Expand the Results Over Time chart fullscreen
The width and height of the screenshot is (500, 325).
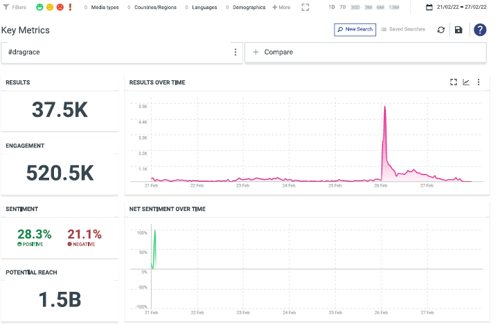454,82
